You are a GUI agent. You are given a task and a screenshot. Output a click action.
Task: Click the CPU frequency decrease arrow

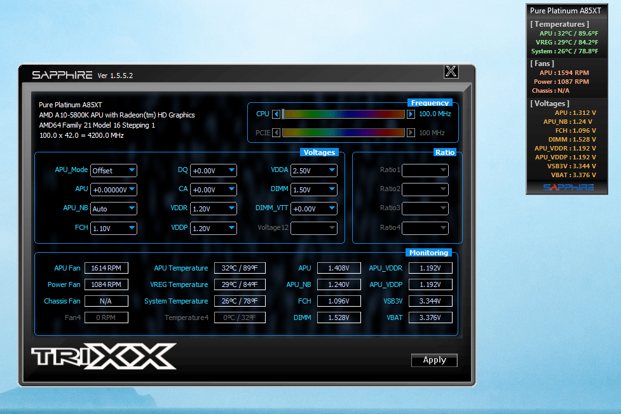276,114
